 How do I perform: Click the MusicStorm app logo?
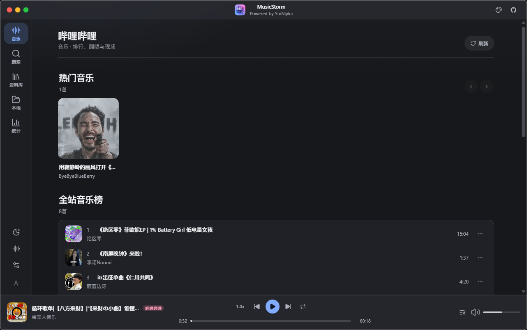[240, 10]
